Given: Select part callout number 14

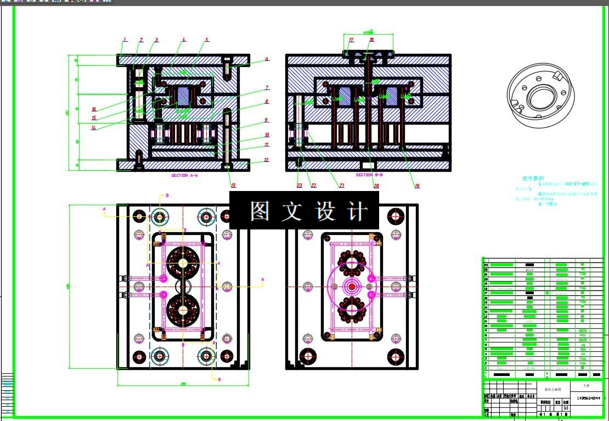Looking at the screenshot, I should tap(94, 127).
